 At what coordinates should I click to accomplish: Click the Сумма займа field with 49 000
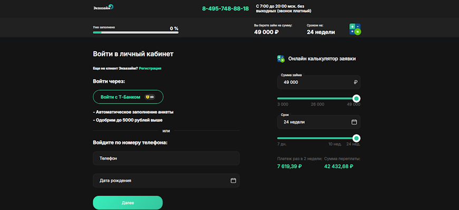(x=319, y=82)
